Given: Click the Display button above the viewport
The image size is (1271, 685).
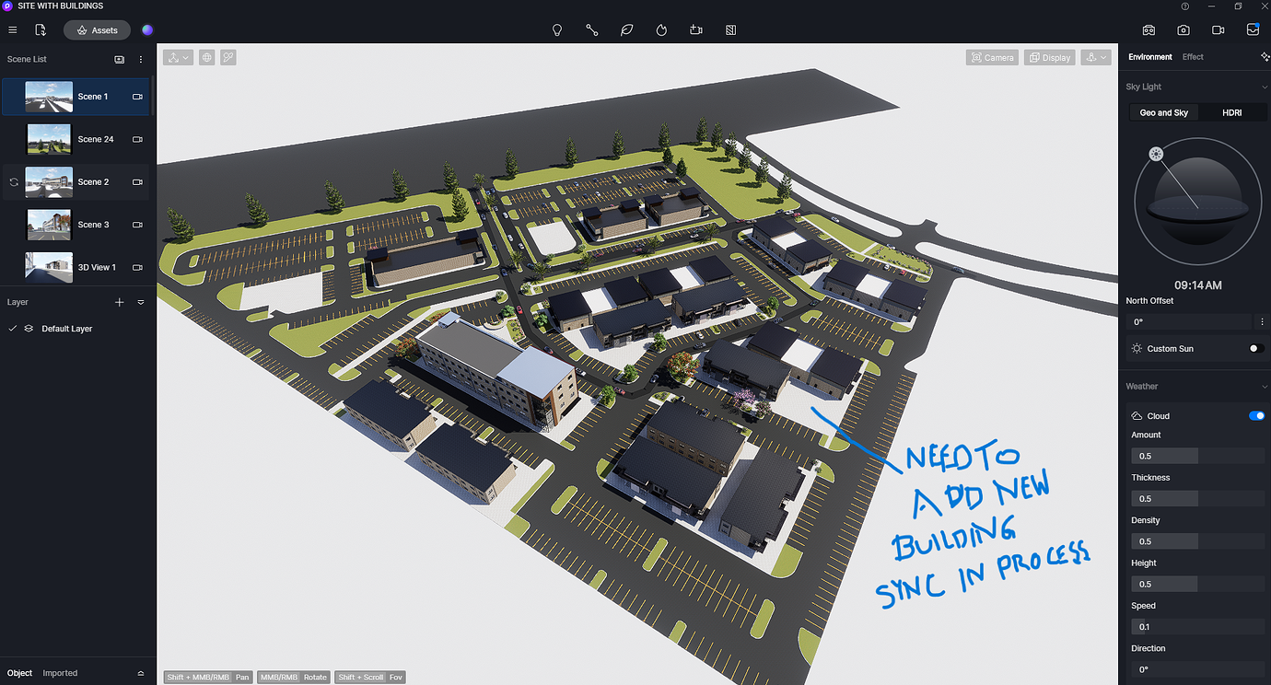Looking at the screenshot, I should [1049, 57].
